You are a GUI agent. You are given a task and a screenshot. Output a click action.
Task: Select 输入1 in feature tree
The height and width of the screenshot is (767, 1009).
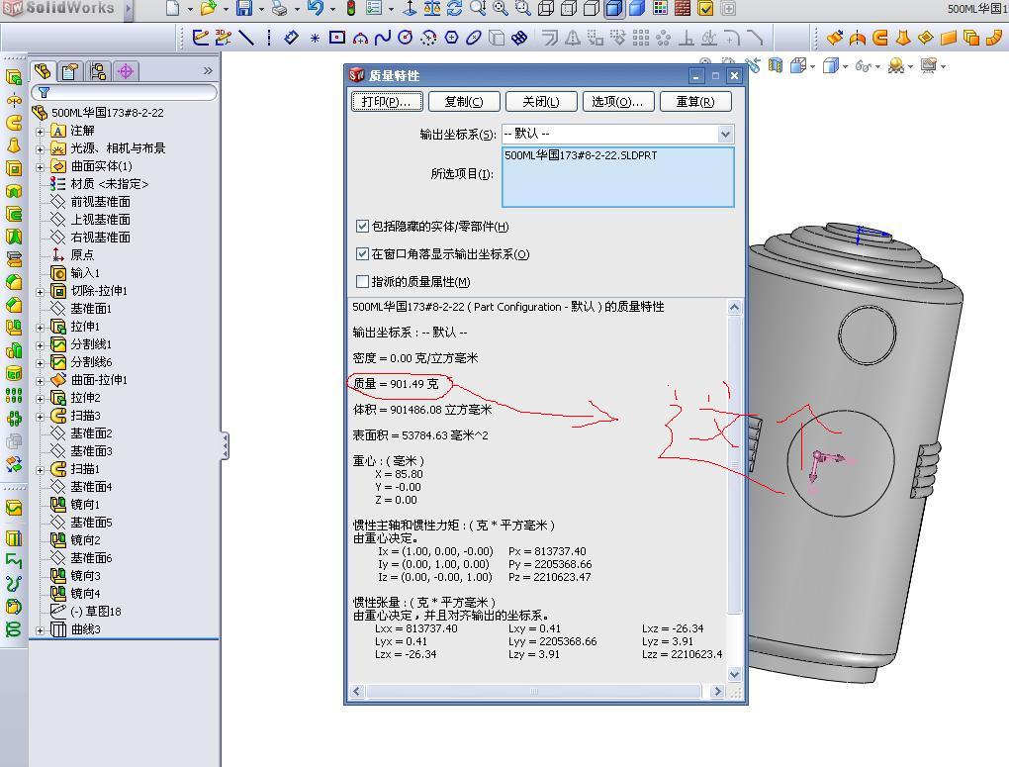coord(85,273)
